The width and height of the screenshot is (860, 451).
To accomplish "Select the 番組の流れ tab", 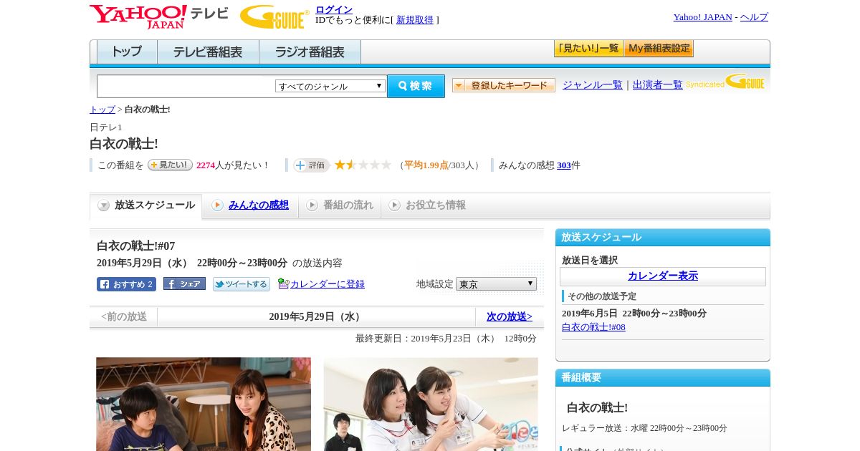I will [x=340, y=205].
